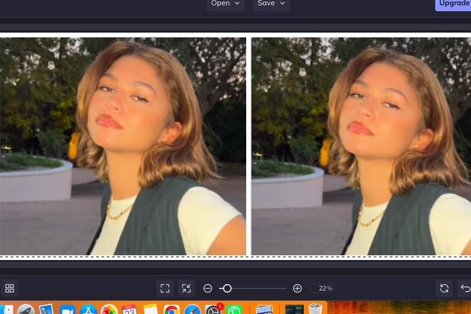Click the shrink-to-fit arrows icon
The width and height of the screenshot is (471, 314).
[186, 288]
